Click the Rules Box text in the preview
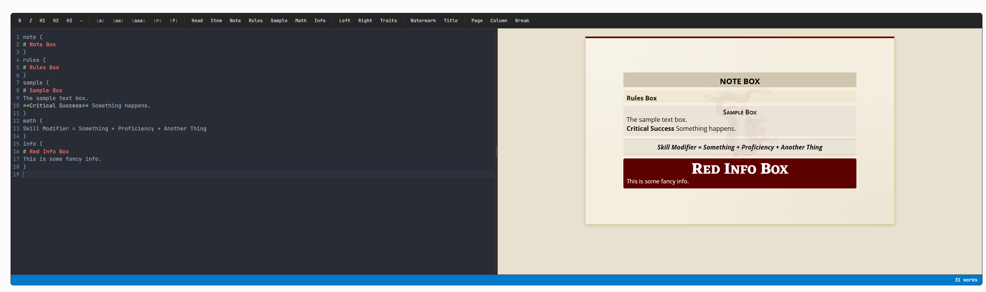Image resolution: width=986 pixels, height=292 pixels. click(641, 98)
